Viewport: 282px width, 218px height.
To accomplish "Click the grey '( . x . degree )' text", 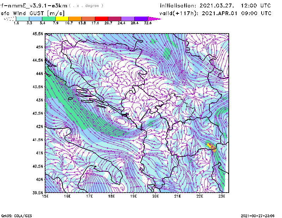I will (86, 6).
